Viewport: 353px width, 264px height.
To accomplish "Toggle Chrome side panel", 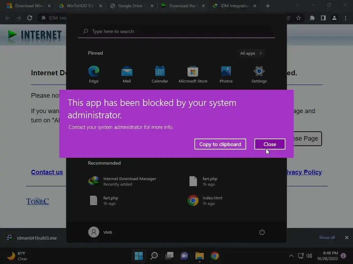I will (323, 18).
